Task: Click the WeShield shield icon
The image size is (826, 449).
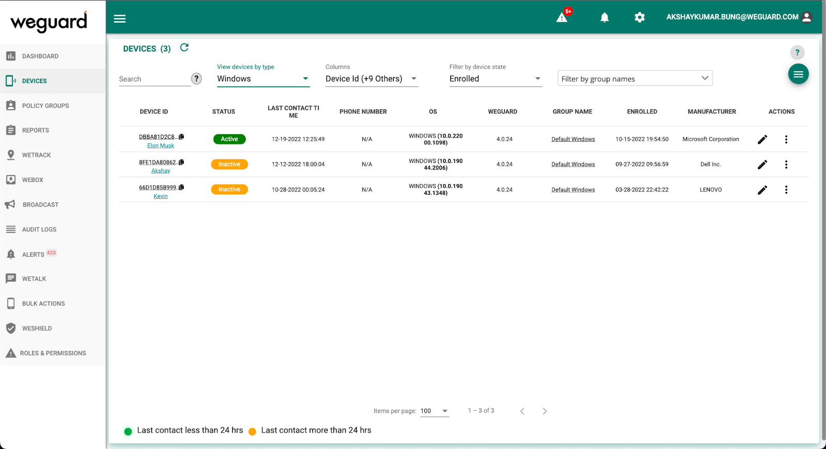Action: (x=11, y=328)
